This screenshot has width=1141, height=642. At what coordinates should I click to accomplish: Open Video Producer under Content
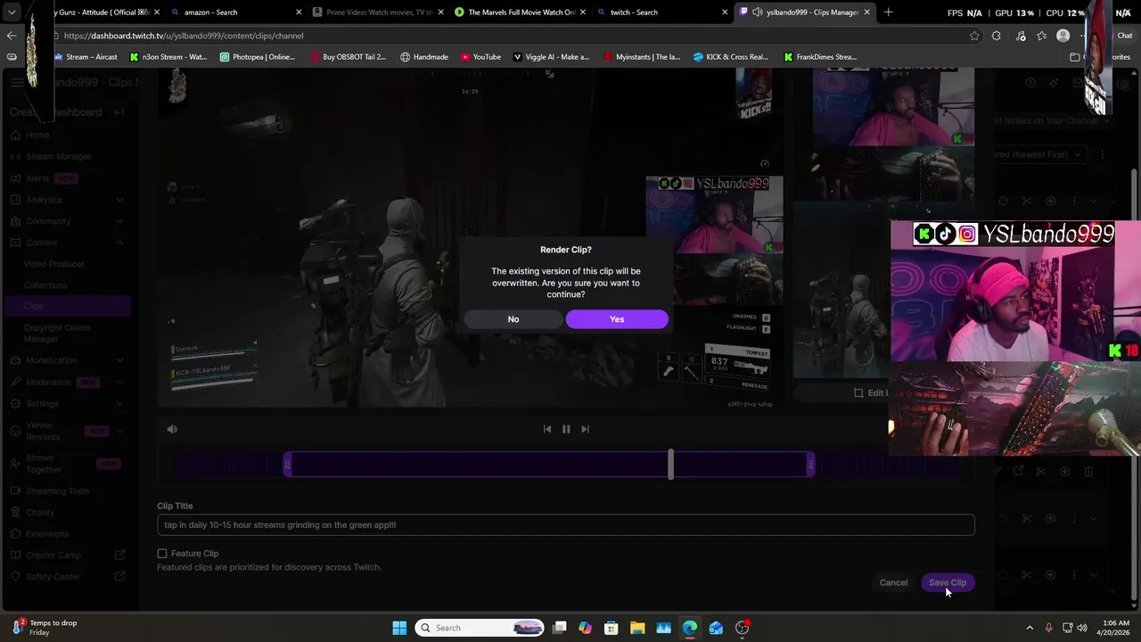coord(54,264)
